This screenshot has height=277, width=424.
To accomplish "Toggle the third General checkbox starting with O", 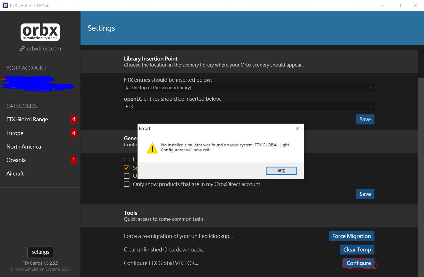I will click(x=127, y=176).
